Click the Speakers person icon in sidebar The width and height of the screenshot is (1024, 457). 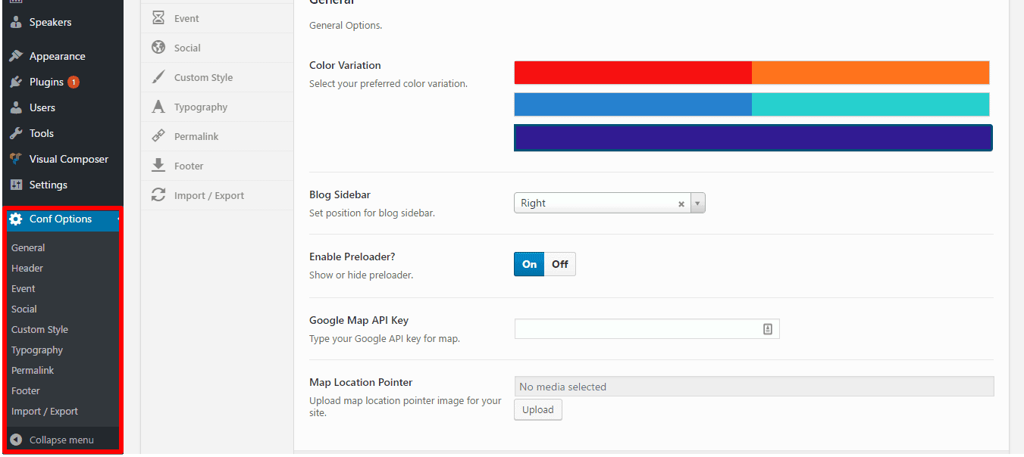click(x=16, y=23)
